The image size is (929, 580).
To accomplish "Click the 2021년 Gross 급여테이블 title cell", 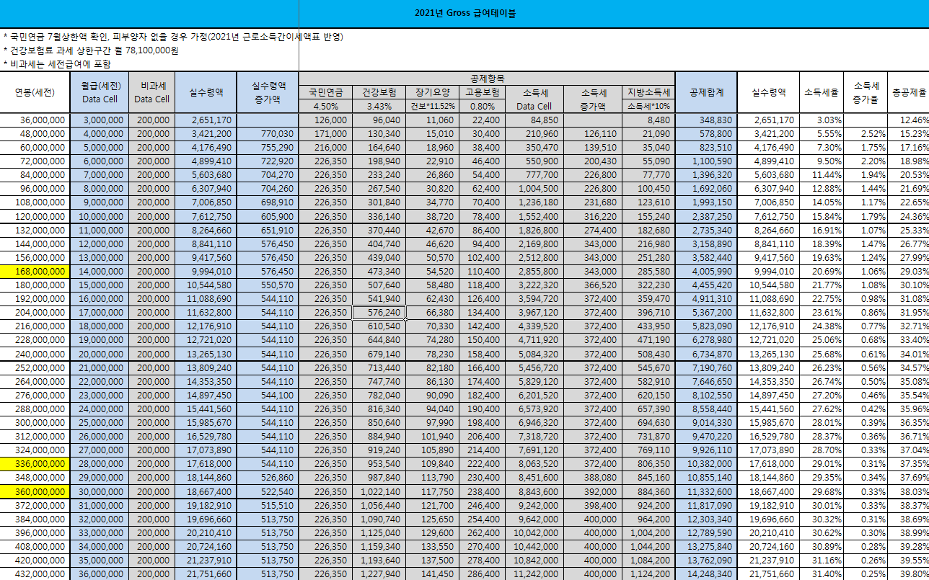I will [464, 13].
